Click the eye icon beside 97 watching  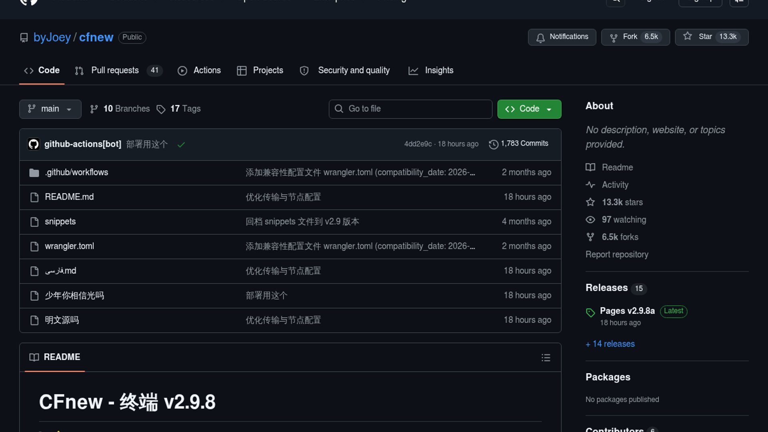(x=590, y=220)
